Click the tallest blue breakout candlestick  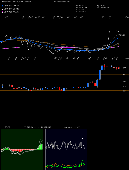pos(100,75)
